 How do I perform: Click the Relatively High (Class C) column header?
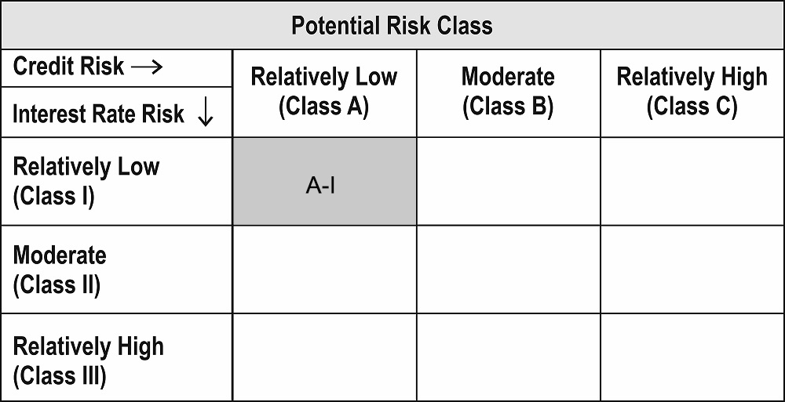(x=692, y=92)
